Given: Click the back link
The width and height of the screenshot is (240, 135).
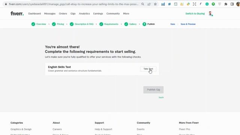Looking at the screenshot, I should point(161,97).
